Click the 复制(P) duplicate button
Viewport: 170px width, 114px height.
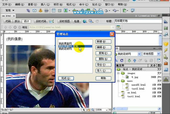(103, 53)
